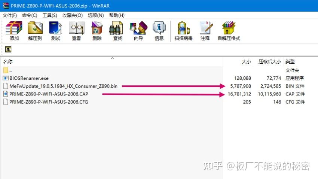Select the parent folder '..' icon

pos(6,70)
